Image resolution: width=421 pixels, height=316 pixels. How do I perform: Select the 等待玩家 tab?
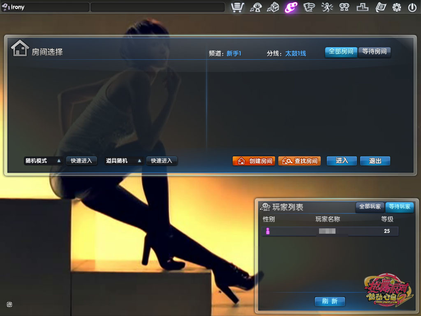[x=400, y=207]
